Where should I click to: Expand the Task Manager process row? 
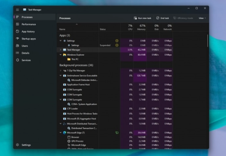coord(60,50)
